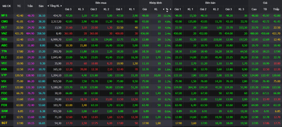Screen dimensions: 282x127
Task: Click left arrow beside % column header
Action: click(164, 9)
